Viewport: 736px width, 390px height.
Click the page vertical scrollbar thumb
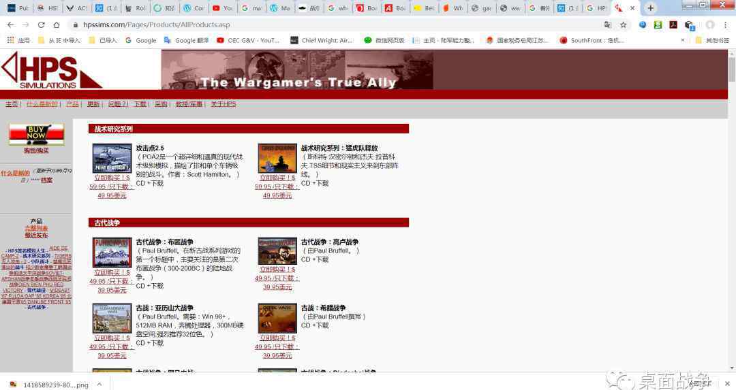(732, 70)
